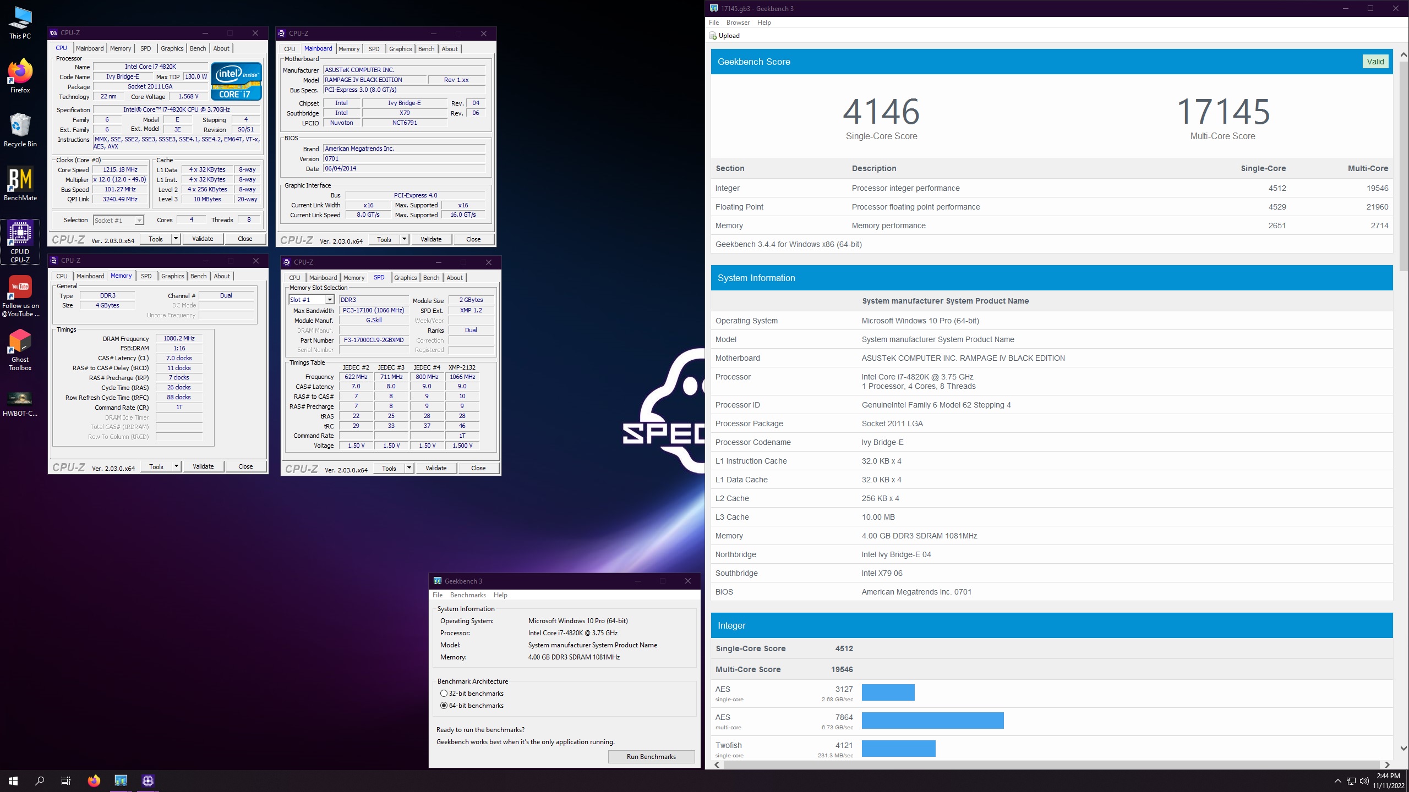This screenshot has height=792, width=1409.
Task: Click the DRAM Frequency 1080.2 MHz value
Action: pyautogui.click(x=179, y=339)
